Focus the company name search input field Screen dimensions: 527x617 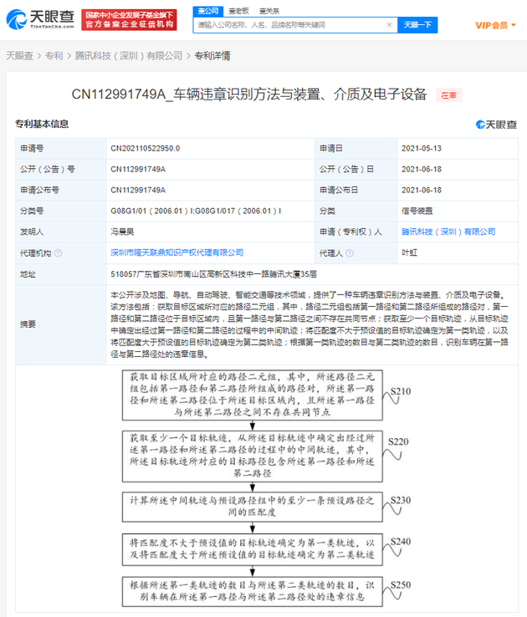[289, 25]
